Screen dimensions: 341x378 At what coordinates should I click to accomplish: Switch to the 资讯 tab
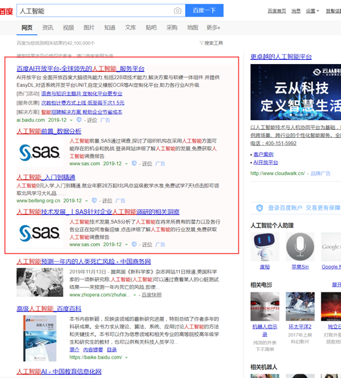click(x=48, y=28)
